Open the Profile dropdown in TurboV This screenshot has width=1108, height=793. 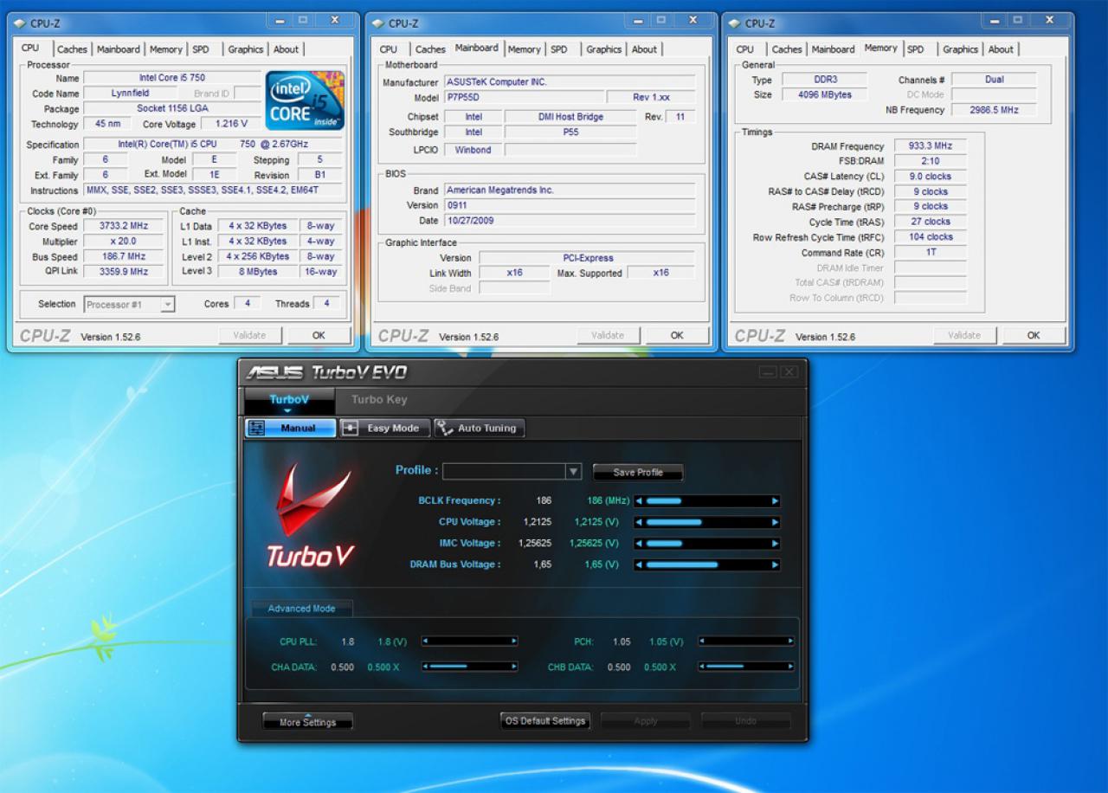[x=573, y=471]
